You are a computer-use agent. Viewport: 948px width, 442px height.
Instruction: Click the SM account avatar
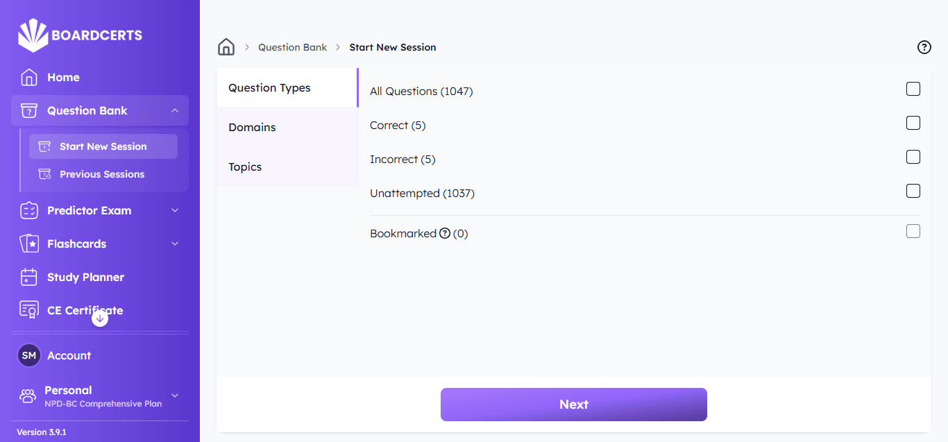coord(29,355)
